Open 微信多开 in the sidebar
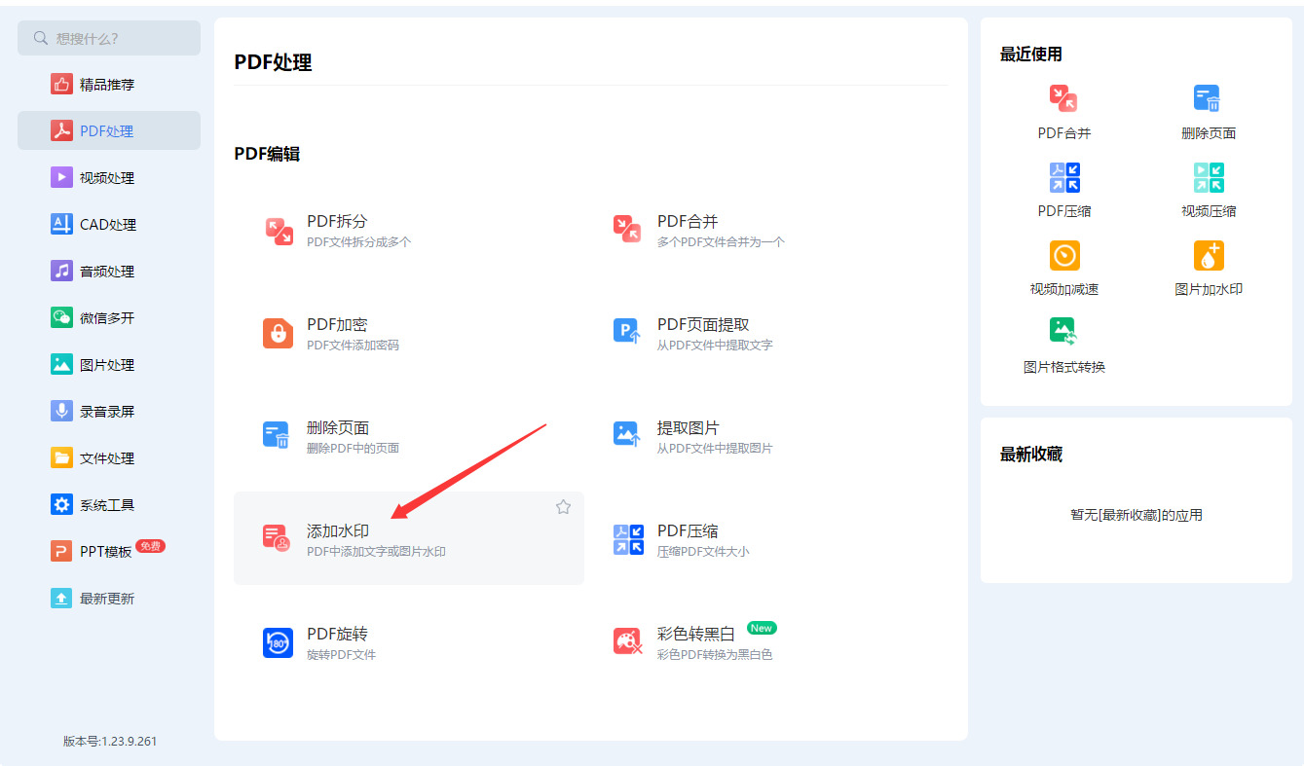 [109, 318]
